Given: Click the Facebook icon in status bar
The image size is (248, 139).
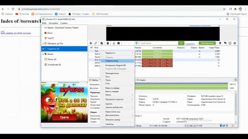Looking at the screenshot, I should click(x=221, y=126).
